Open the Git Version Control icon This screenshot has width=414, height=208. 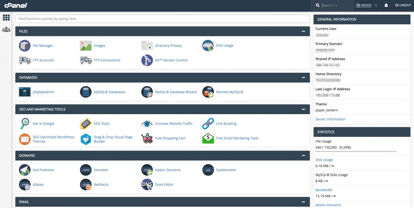(147, 60)
